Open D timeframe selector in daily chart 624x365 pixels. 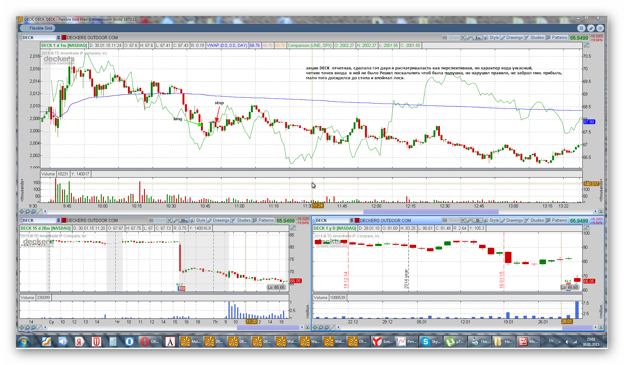pos(478,220)
